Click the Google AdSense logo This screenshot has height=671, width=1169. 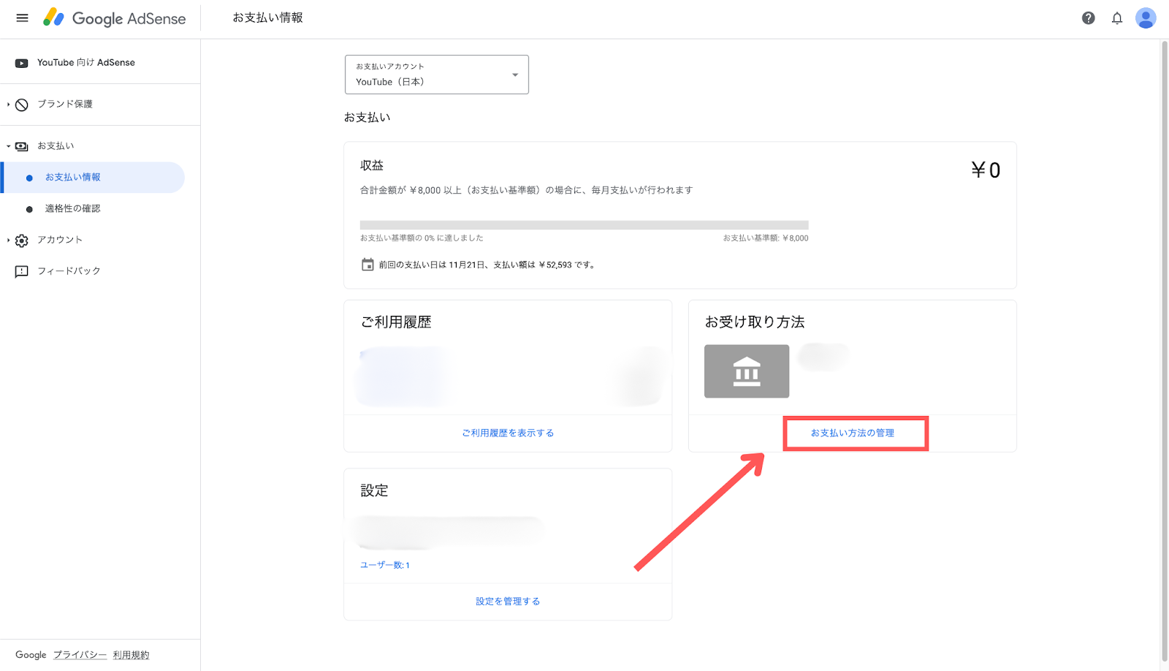click(x=114, y=18)
